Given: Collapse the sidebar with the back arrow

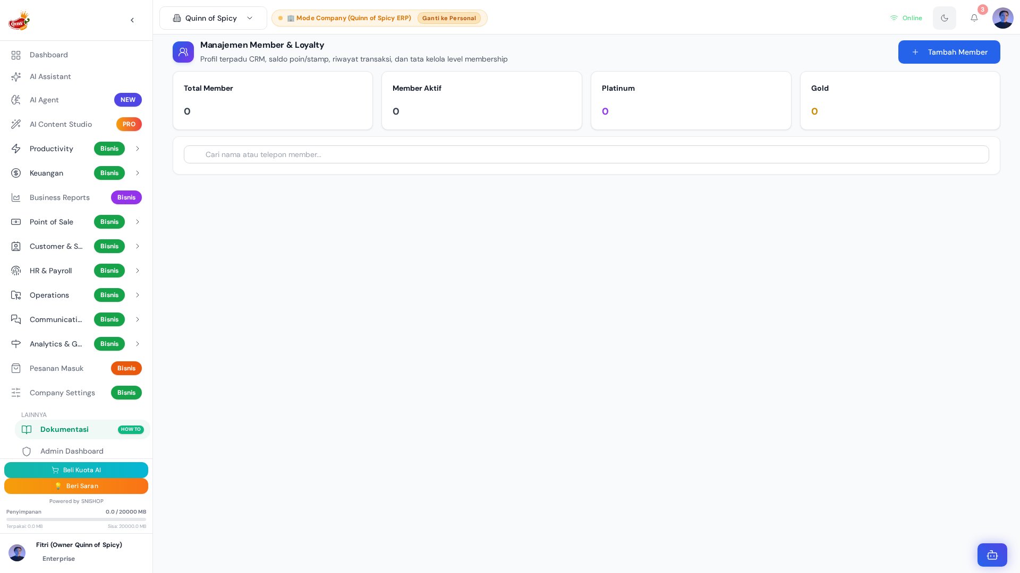Looking at the screenshot, I should pos(132,20).
